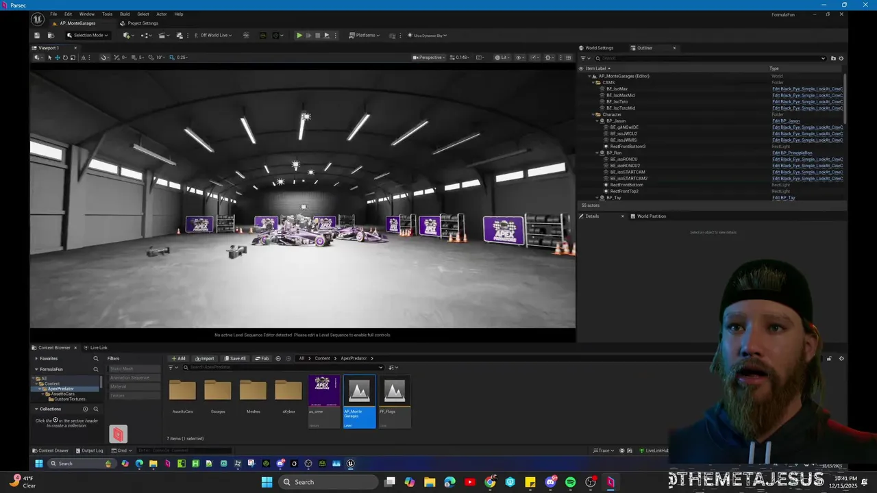Image resolution: width=877 pixels, height=493 pixels.
Task: Open the Perspective view dropdown
Action: pos(429,58)
